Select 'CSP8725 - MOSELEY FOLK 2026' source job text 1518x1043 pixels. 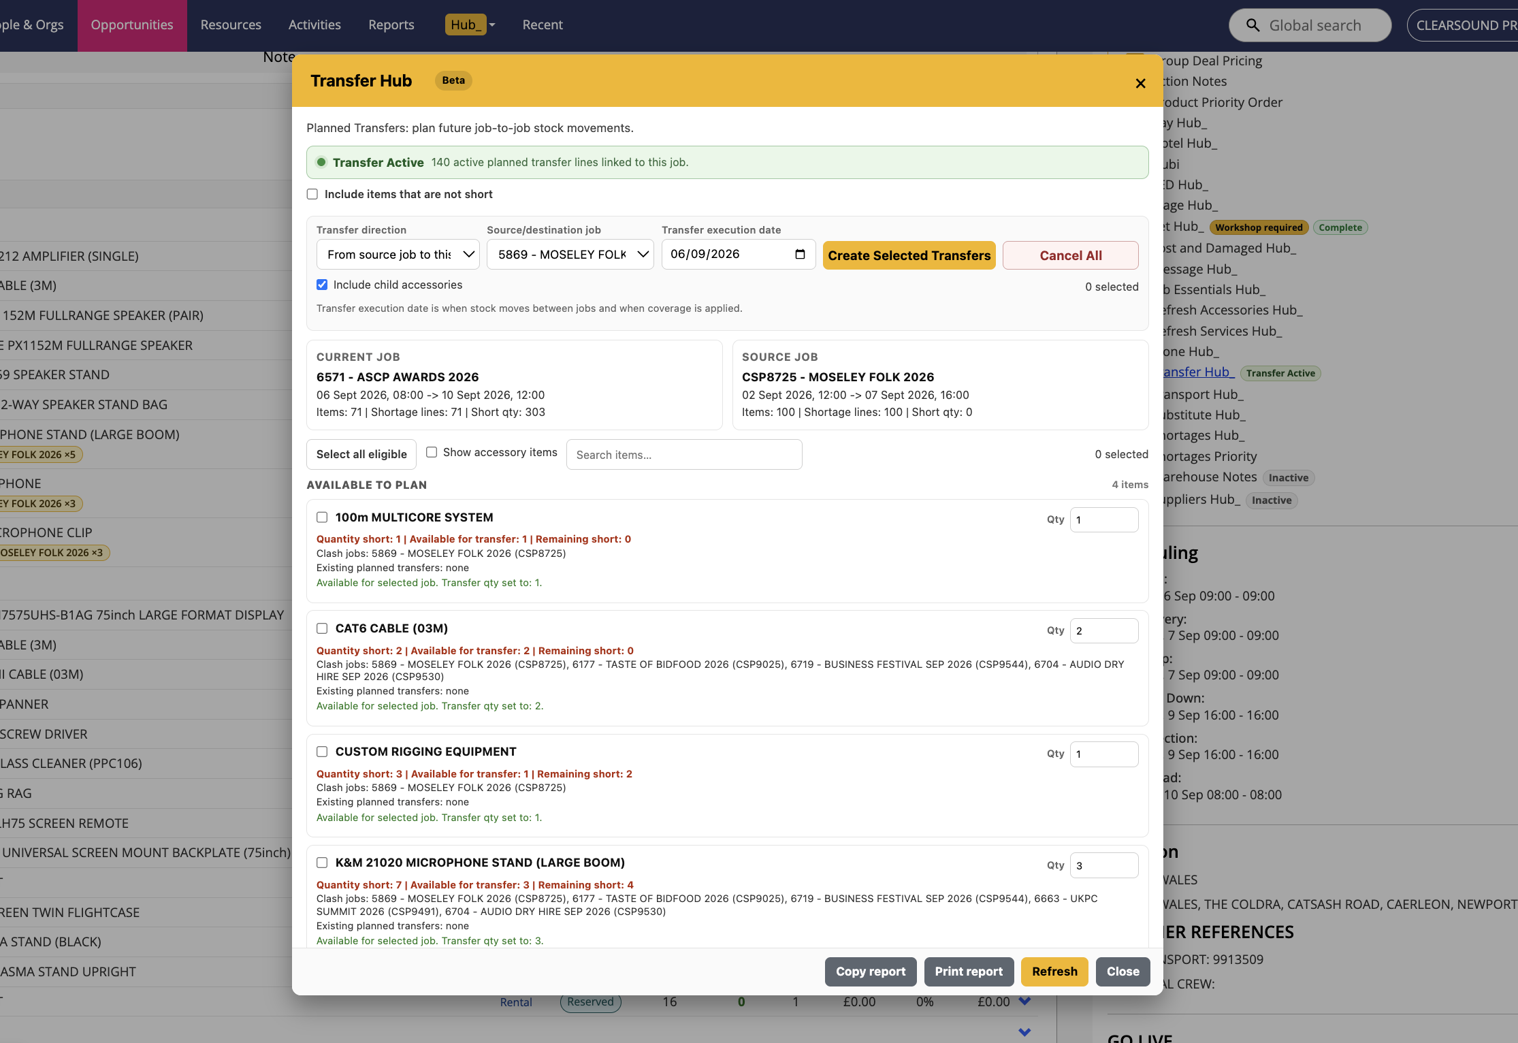(838, 377)
